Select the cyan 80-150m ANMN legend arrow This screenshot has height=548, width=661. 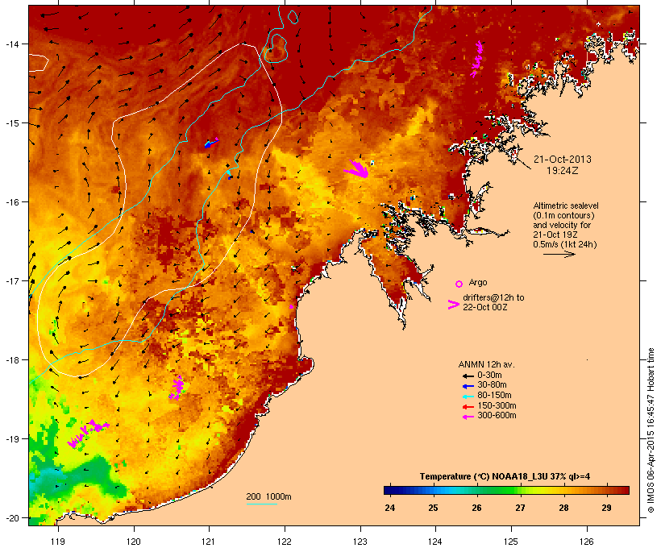[x=468, y=396]
